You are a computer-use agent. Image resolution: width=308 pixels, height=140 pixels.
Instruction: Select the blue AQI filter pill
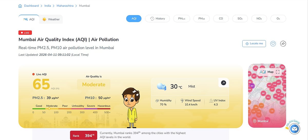pos(134,19)
